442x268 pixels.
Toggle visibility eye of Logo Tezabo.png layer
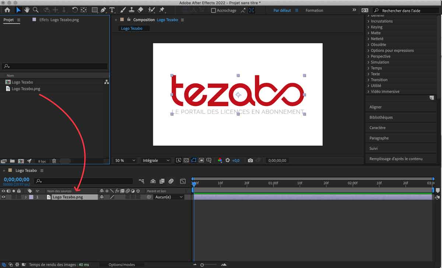3,197
